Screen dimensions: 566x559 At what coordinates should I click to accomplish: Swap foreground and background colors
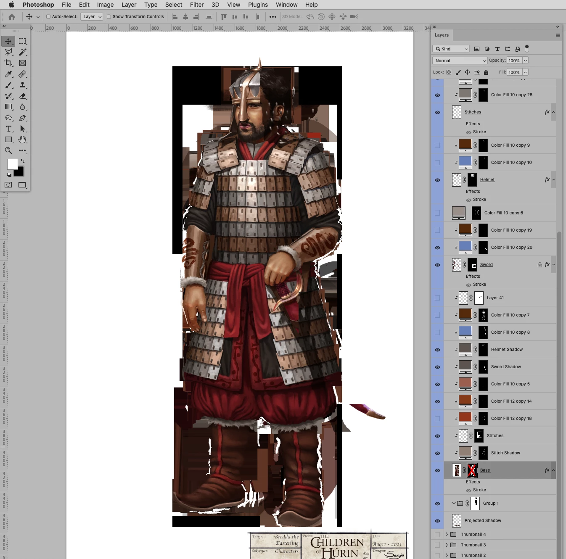[23, 161]
